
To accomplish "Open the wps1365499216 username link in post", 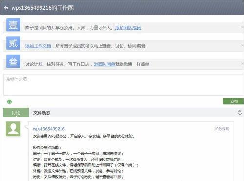I will (x=49, y=129).
